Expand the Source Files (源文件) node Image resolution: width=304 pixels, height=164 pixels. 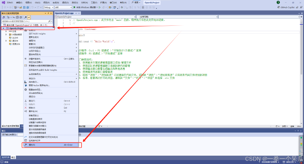tap(6, 41)
